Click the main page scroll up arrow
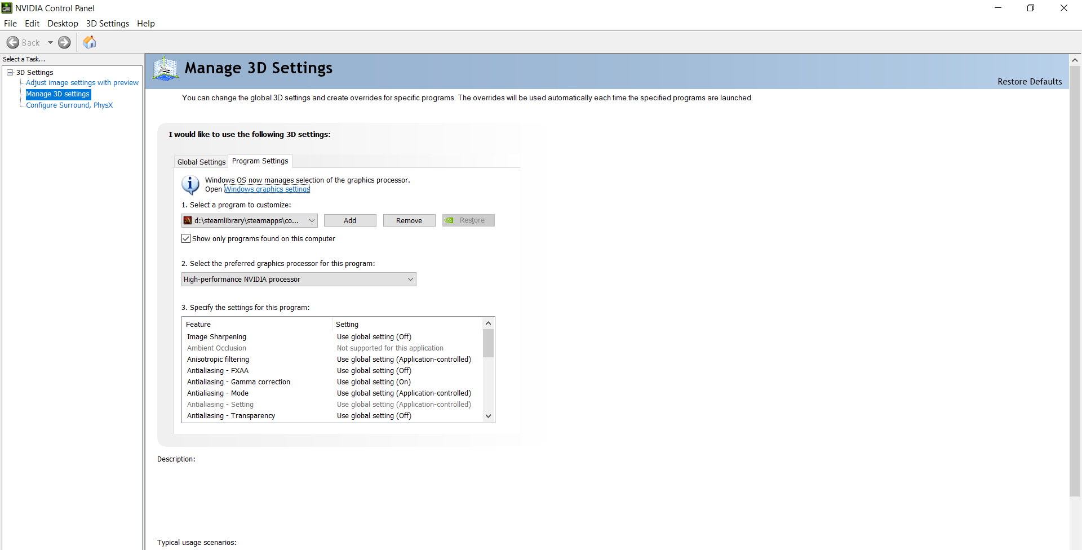Viewport: 1082px width, 550px height. point(1075,60)
